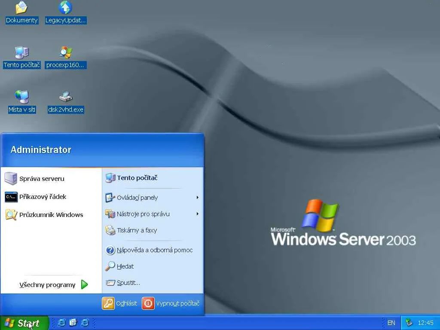Screen dimensions: 440x330
Task: Open procexp160 Process Explorer desktop icon
Action: (x=65, y=58)
